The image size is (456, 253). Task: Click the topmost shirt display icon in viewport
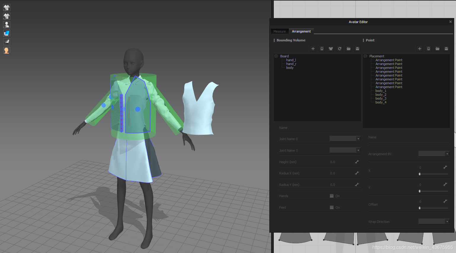(7, 7)
